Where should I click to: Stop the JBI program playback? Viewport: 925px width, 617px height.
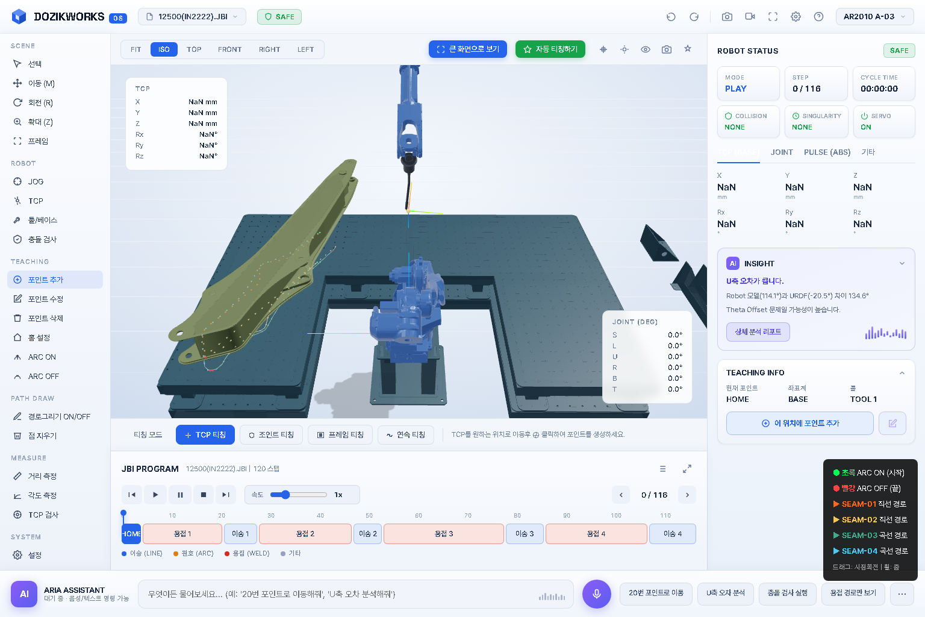pyautogui.click(x=204, y=495)
